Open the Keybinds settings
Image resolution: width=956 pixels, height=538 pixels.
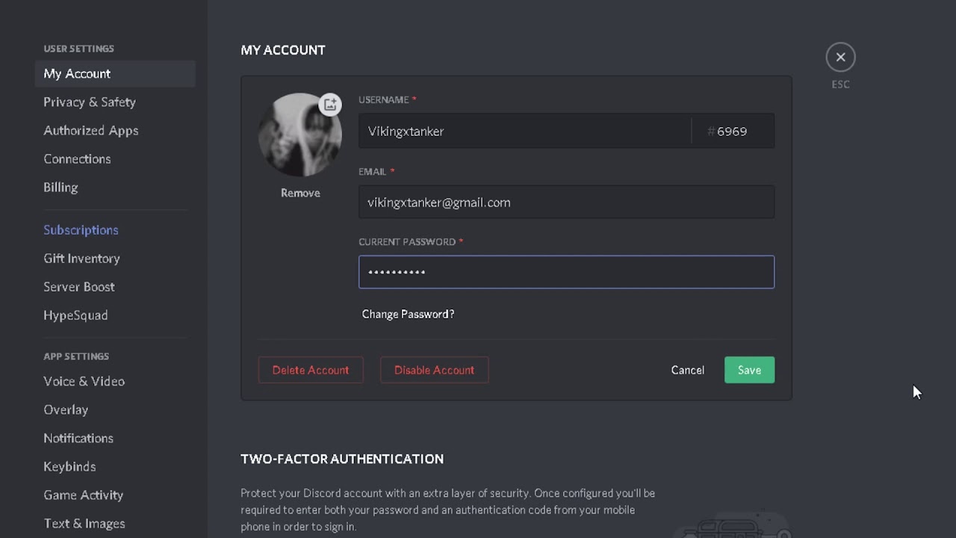coord(69,466)
